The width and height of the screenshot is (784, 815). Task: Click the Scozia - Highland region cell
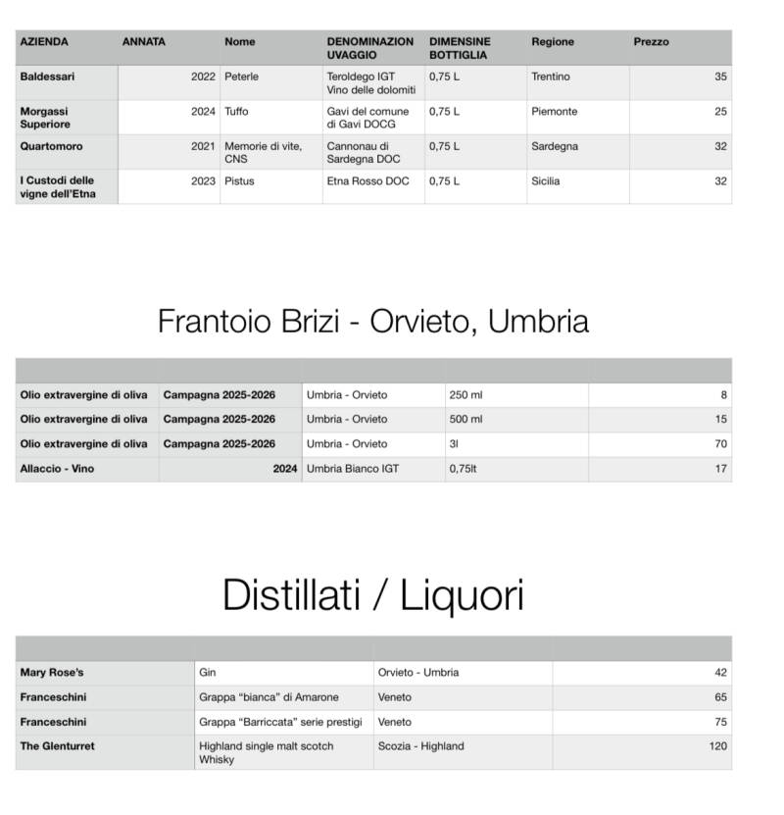pos(420,746)
